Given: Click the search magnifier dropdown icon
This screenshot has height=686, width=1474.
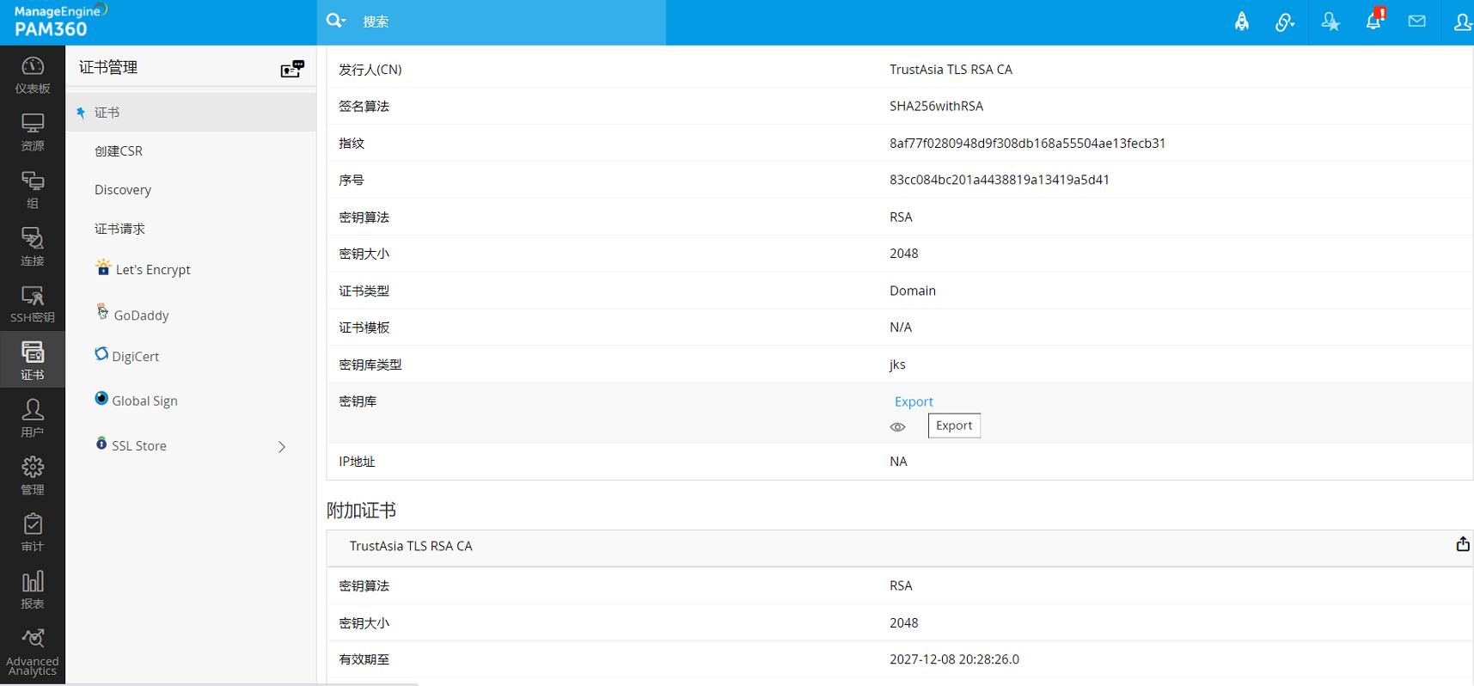Looking at the screenshot, I should click(x=336, y=21).
